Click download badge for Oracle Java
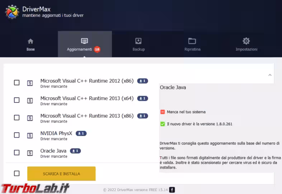 click(75, 151)
